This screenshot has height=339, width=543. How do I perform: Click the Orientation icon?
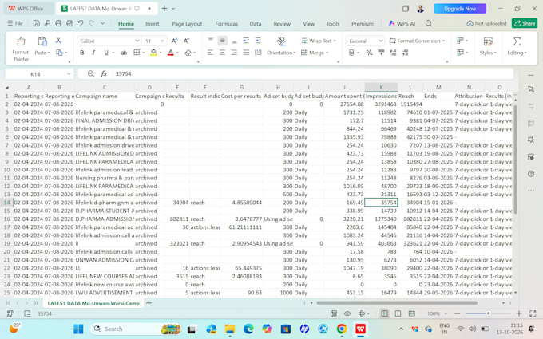pos(281,41)
